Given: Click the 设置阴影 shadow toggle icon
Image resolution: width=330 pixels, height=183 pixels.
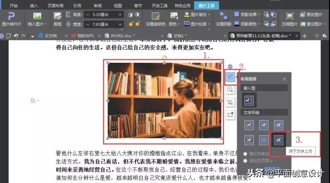Looking at the screenshot, I should click(x=224, y=16).
